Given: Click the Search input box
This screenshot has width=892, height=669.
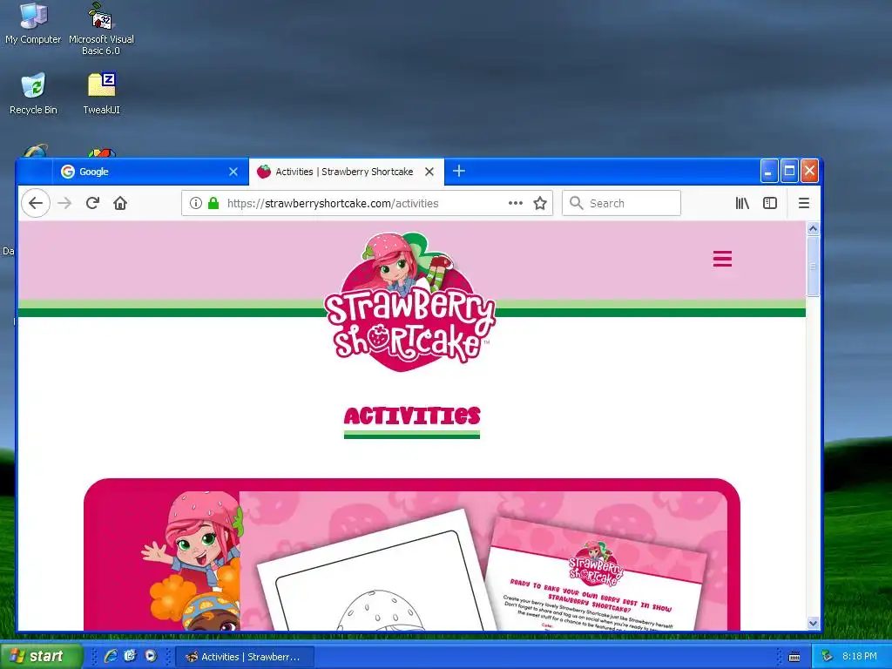Looking at the screenshot, I should tap(621, 203).
